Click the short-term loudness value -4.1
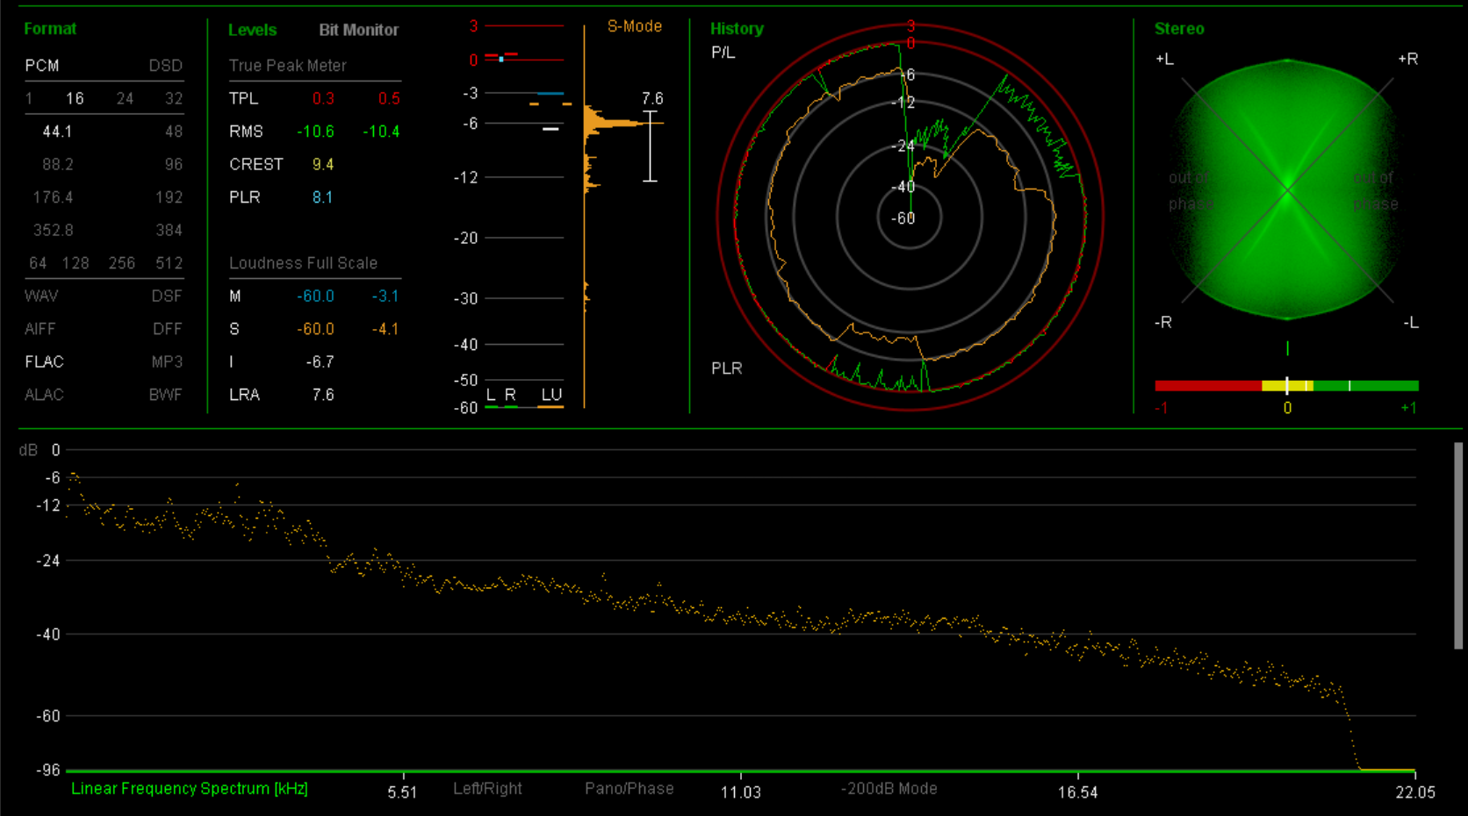 (x=385, y=329)
